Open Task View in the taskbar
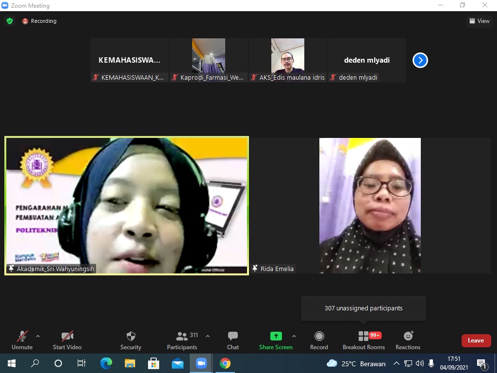 point(82,363)
